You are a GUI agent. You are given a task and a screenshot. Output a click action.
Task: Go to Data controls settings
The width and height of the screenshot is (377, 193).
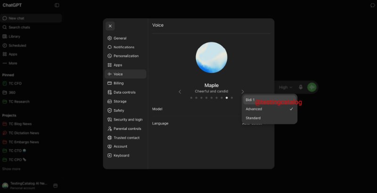click(x=125, y=92)
